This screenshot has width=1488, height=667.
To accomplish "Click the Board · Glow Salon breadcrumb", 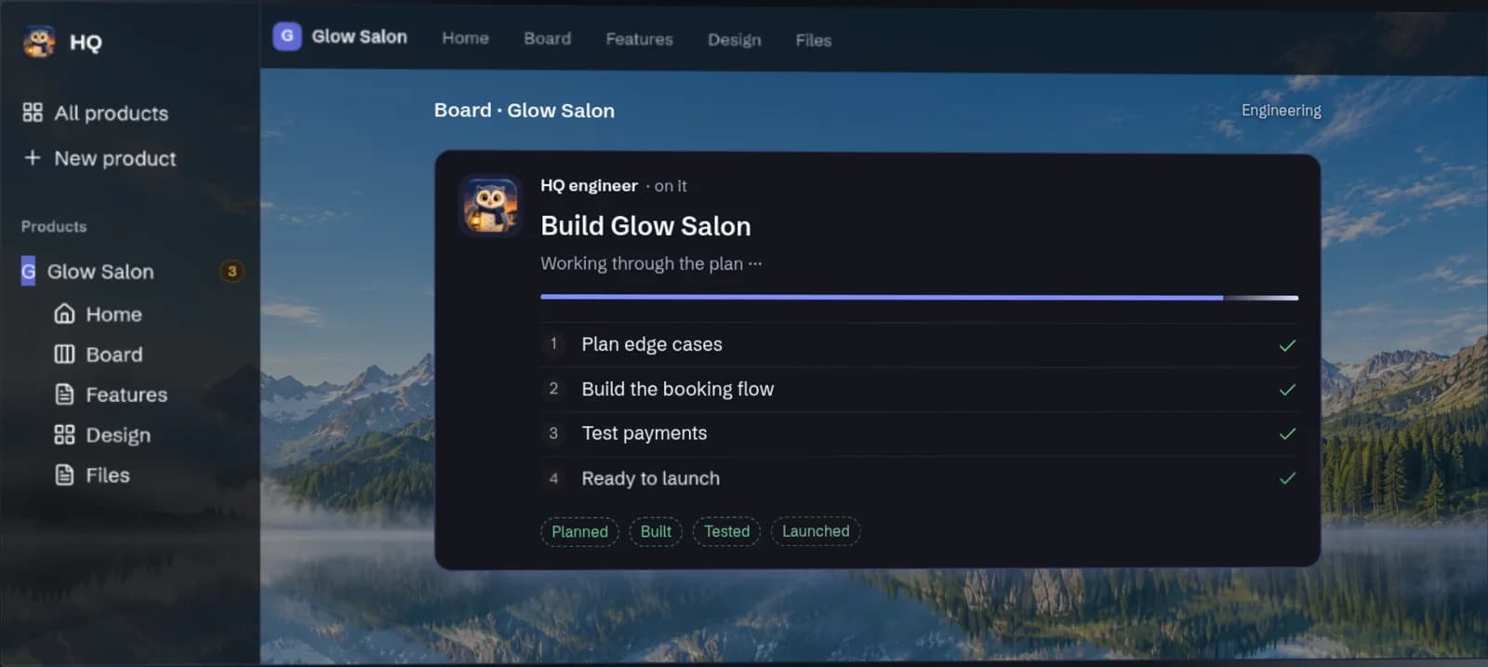I will pyautogui.click(x=524, y=110).
